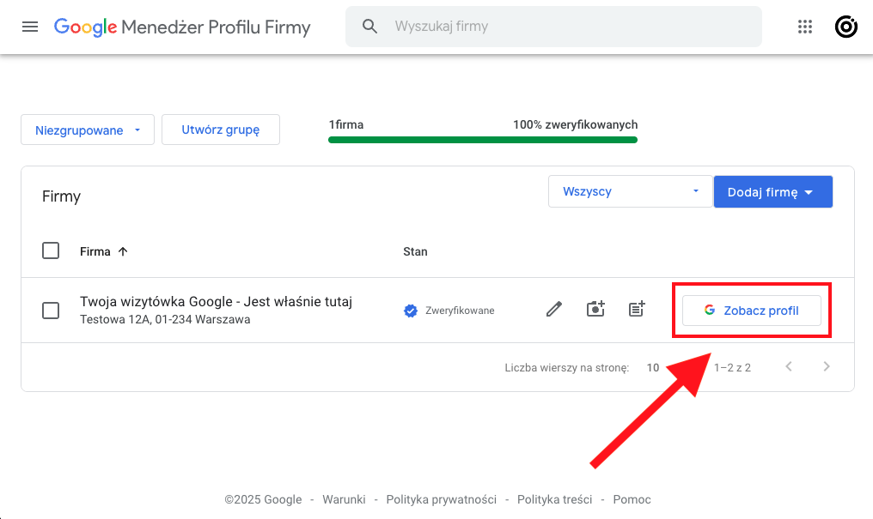873x519 pixels.
Task: Click the Stan column header
Action: click(x=415, y=251)
